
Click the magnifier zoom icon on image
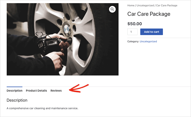[112, 9]
